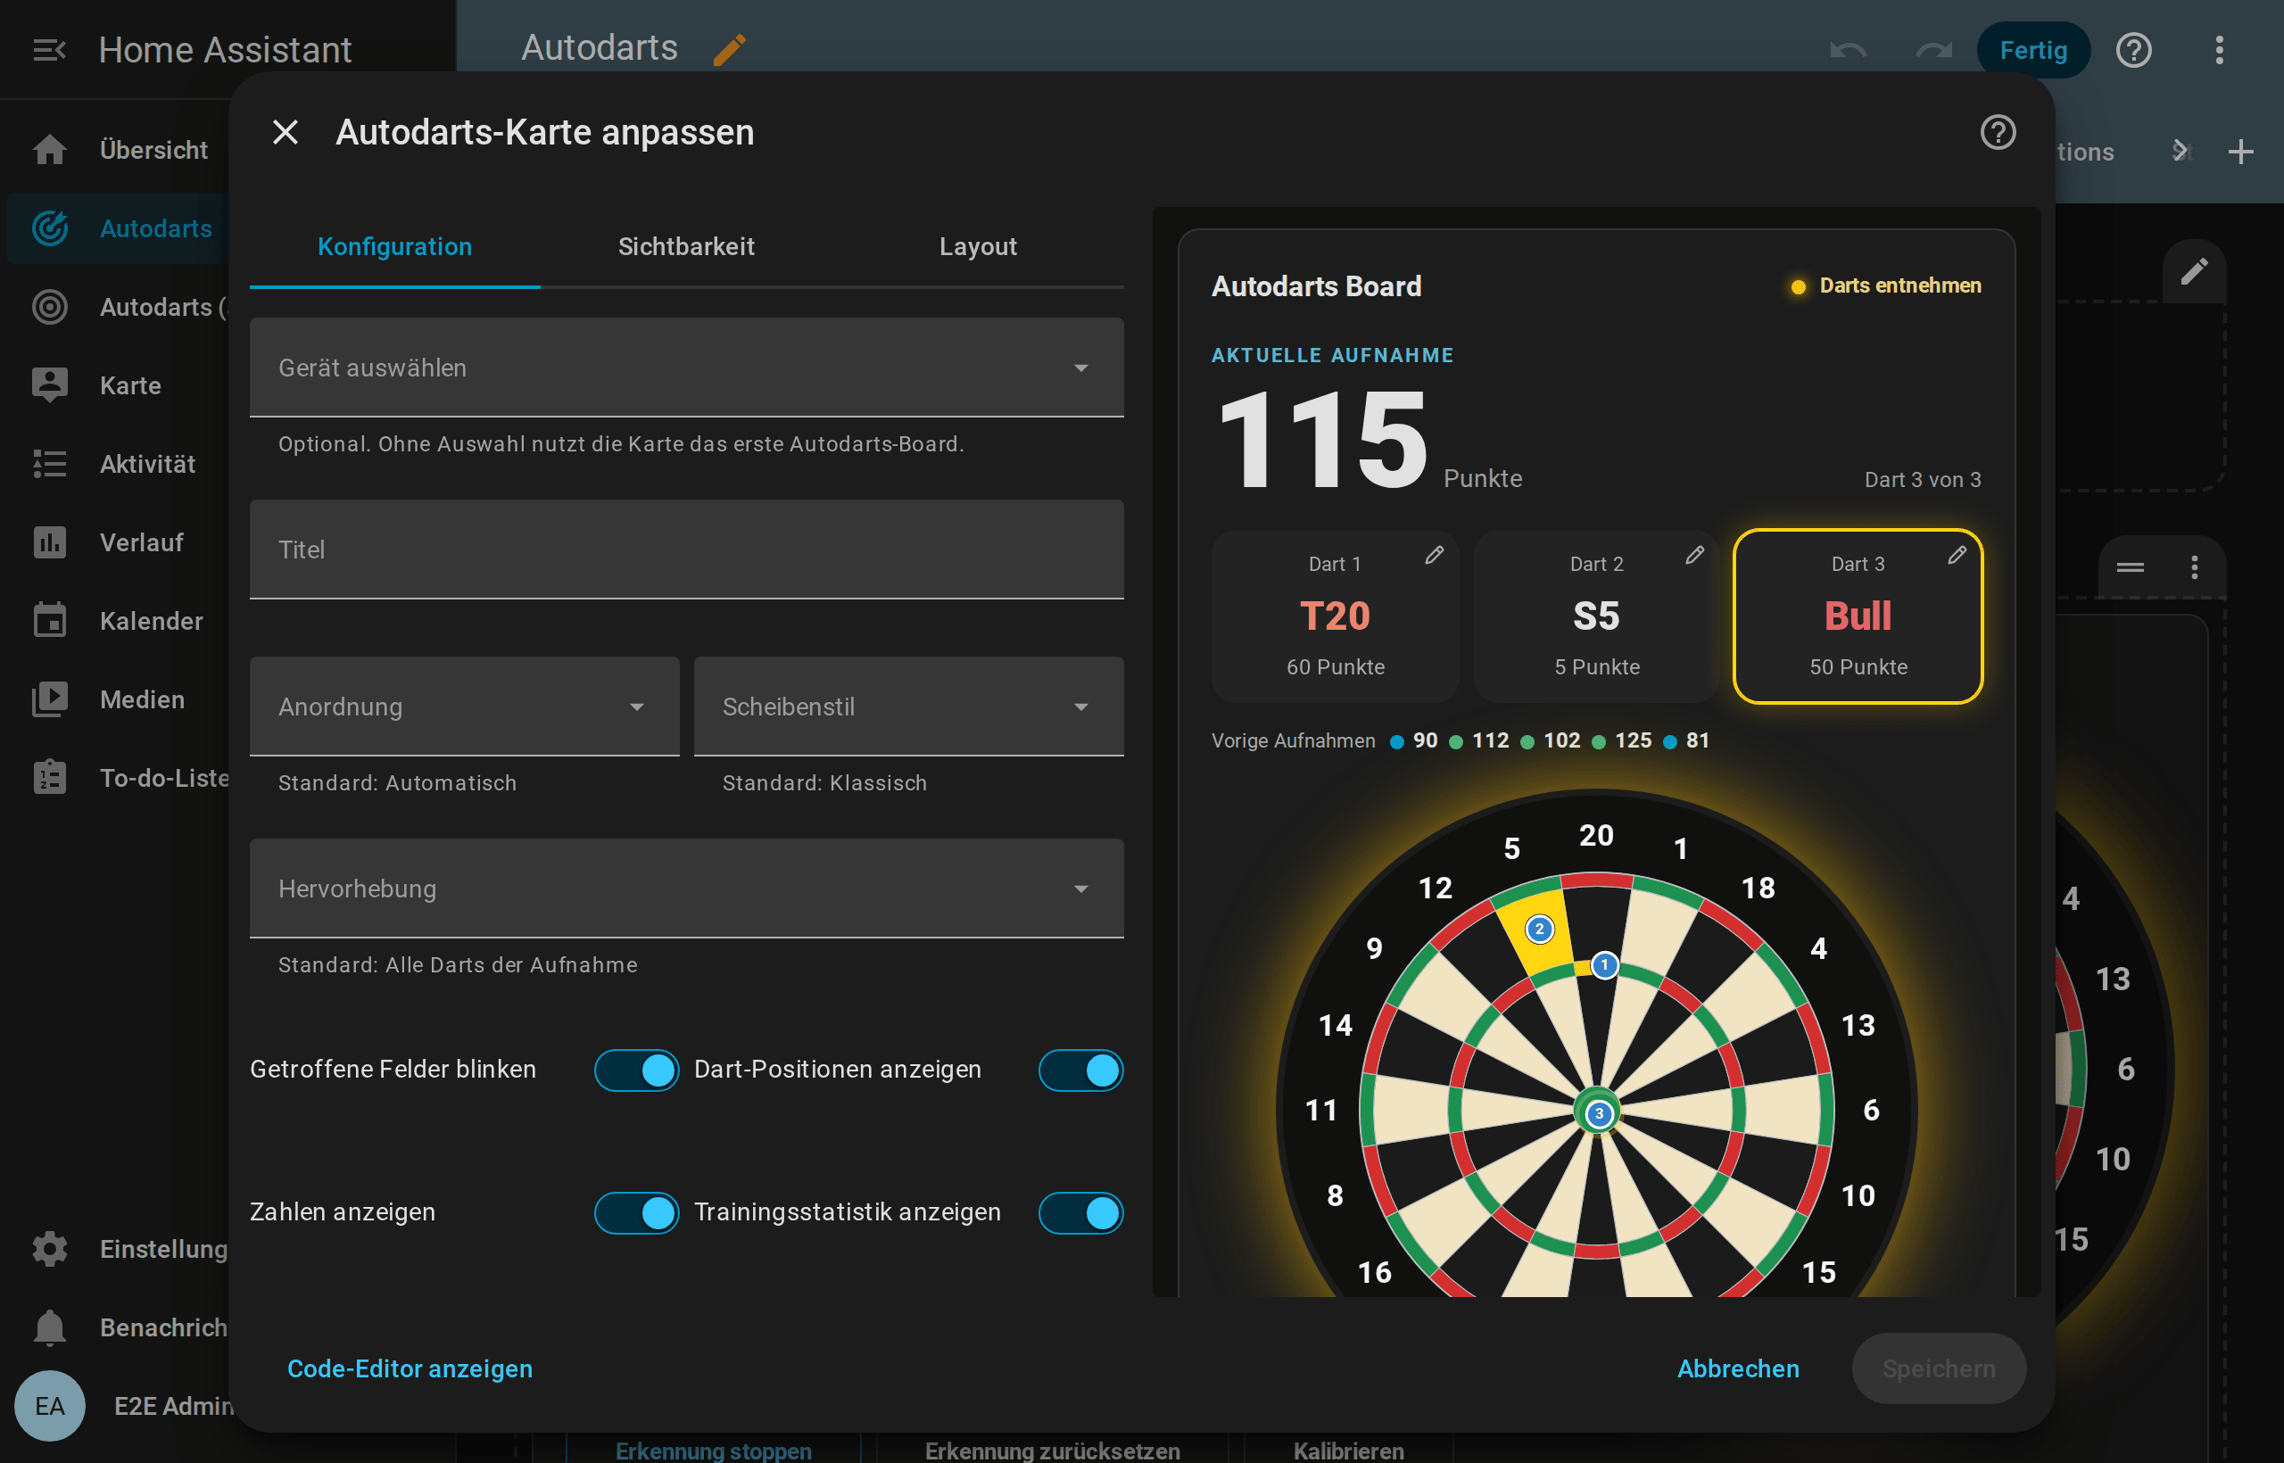
Task: Click the section edit pencil behind dialog
Action: click(x=2193, y=273)
